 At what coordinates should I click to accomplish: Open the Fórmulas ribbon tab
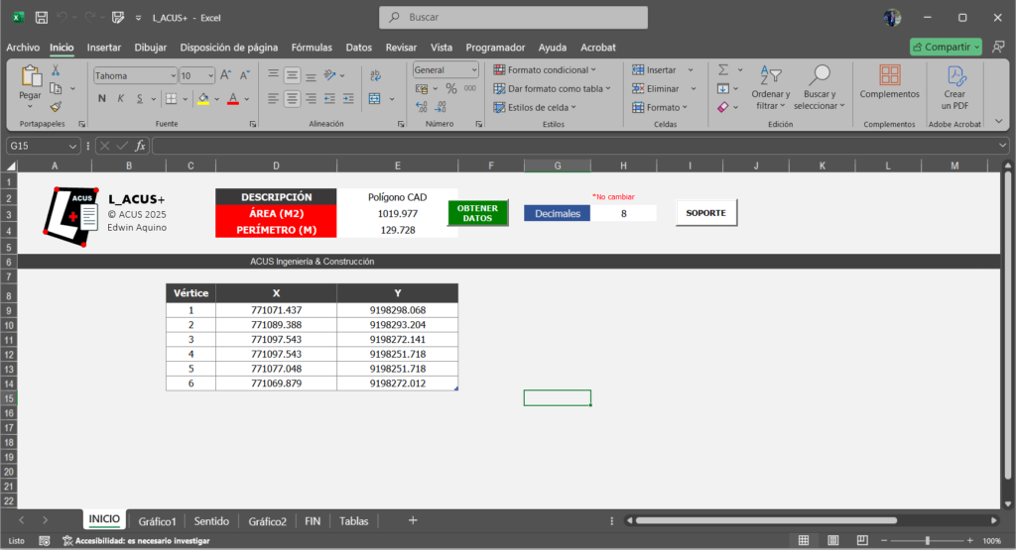pos(312,47)
